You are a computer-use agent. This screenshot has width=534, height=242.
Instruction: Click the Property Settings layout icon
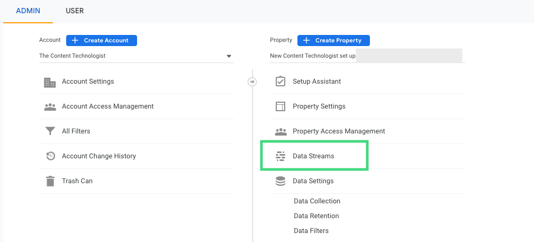click(280, 106)
